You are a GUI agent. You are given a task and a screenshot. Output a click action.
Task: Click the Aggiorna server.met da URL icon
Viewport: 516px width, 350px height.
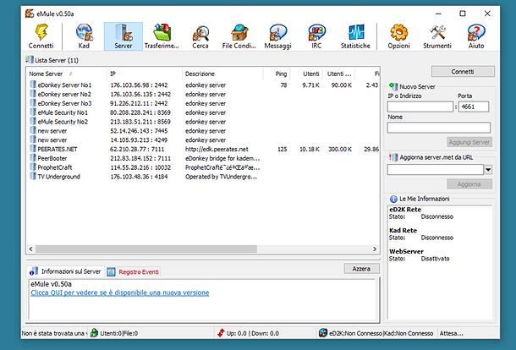click(x=393, y=157)
